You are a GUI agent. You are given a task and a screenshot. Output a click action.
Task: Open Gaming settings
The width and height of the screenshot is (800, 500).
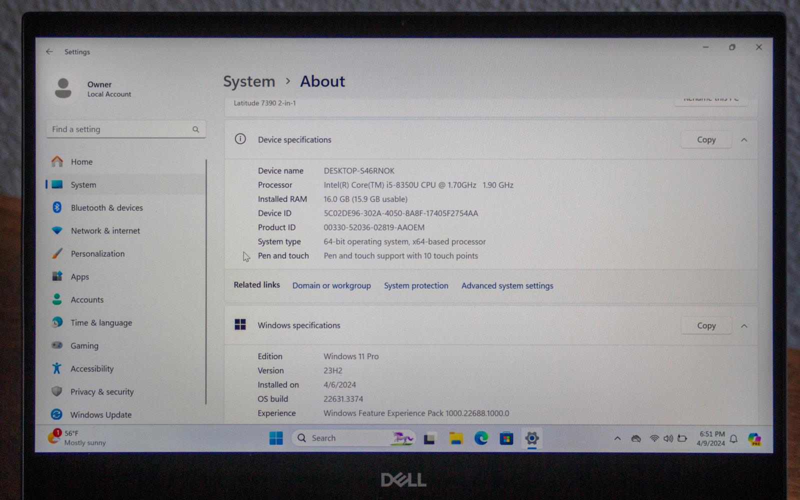[84, 346]
